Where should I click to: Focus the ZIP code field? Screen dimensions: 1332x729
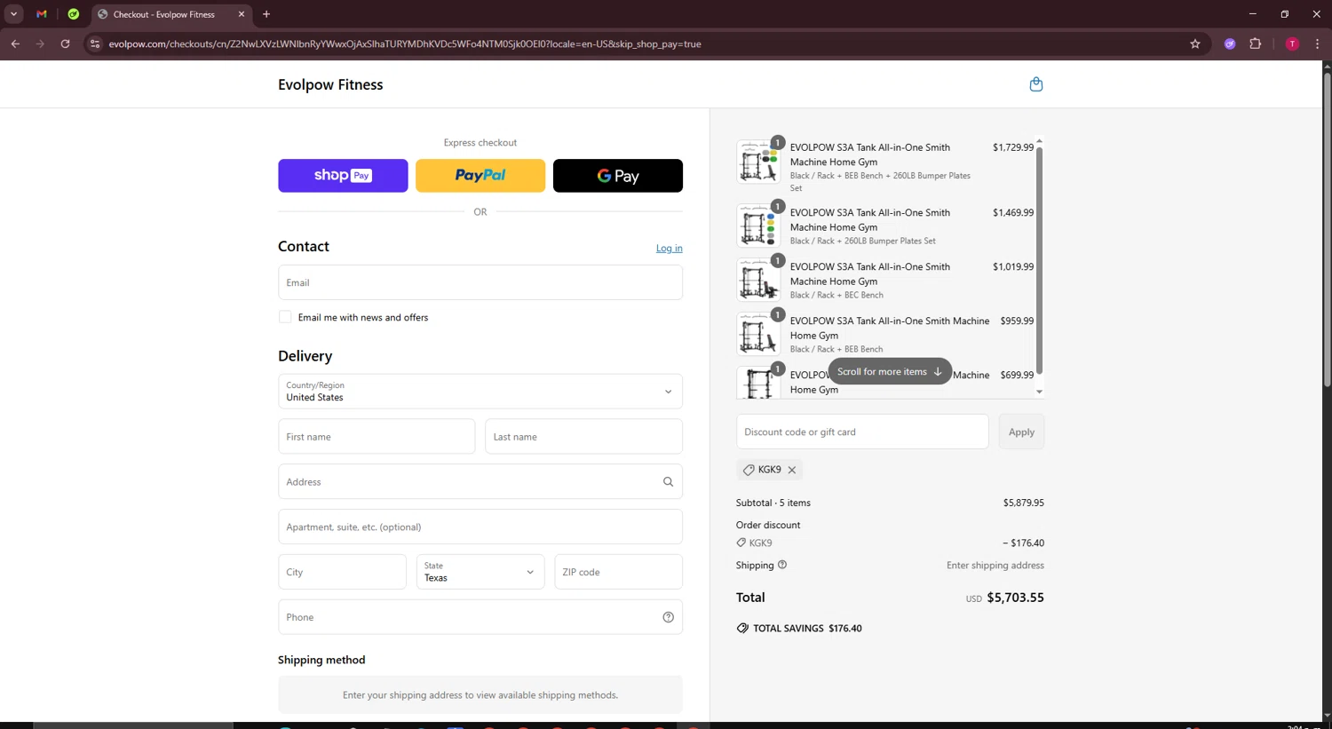click(x=618, y=572)
